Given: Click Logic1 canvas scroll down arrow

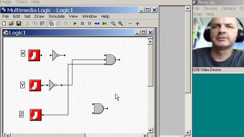Looking at the screenshot, I should (150, 131).
